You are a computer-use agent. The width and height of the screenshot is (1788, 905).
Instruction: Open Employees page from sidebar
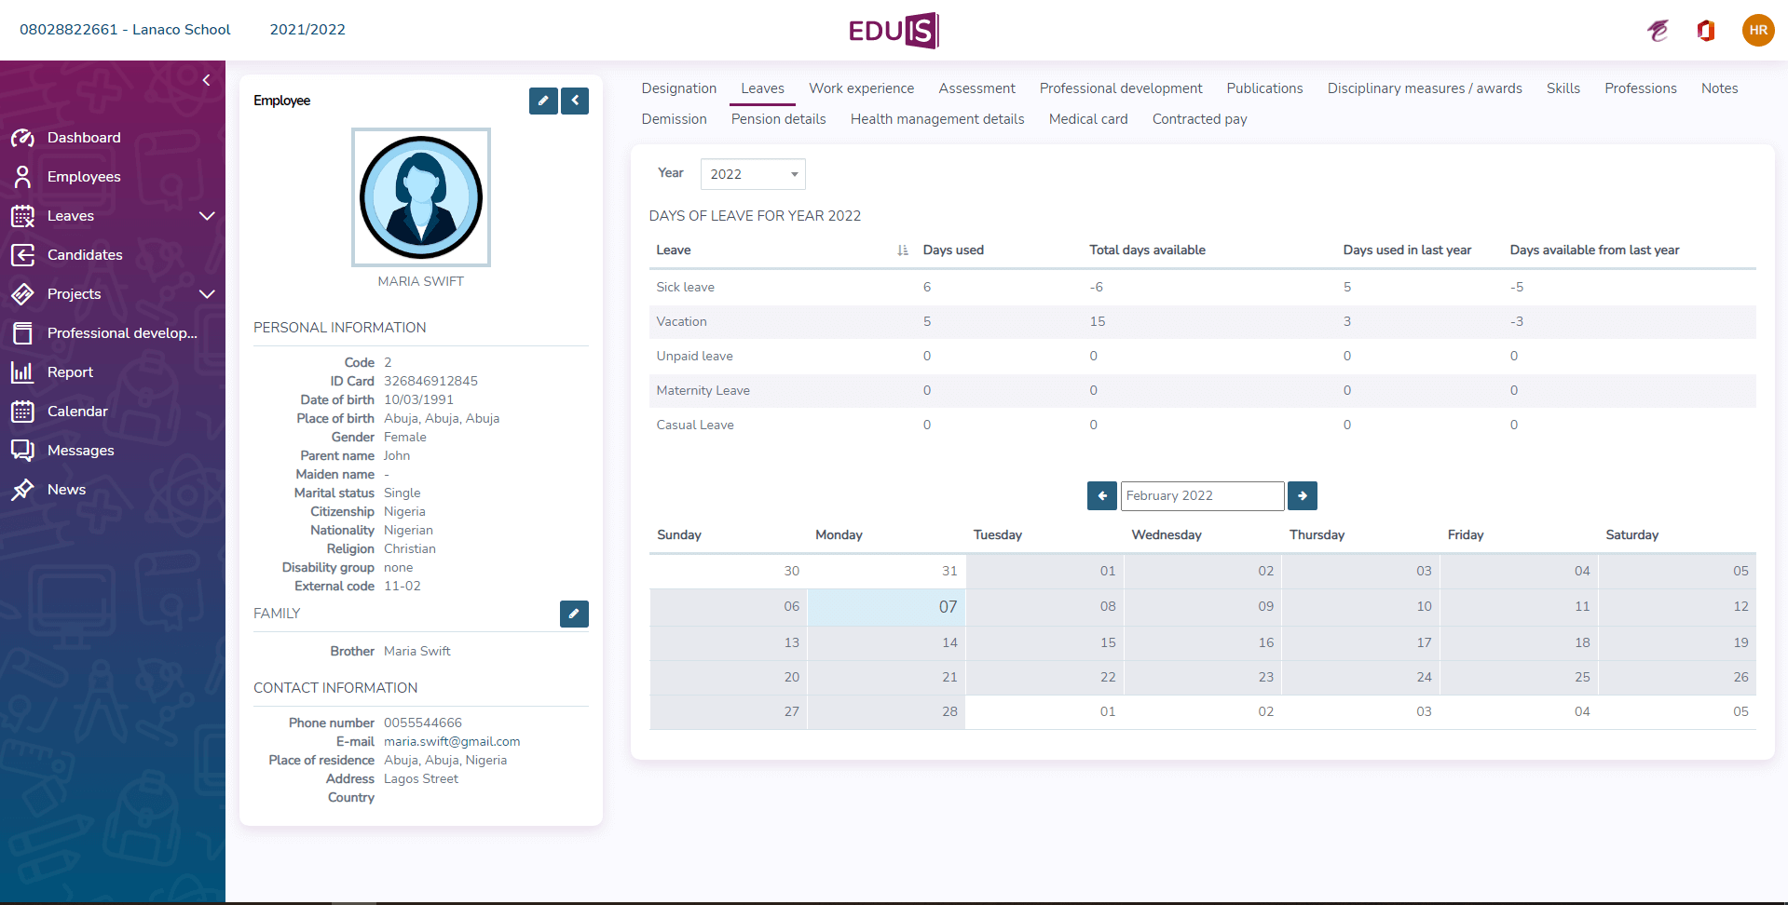point(84,177)
